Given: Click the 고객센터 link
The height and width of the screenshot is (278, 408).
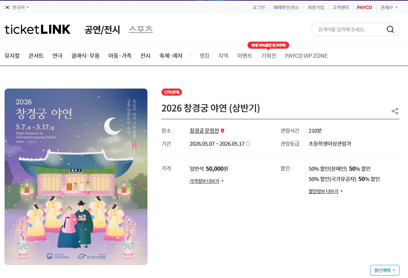Looking at the screenshot, I should 340,7.
